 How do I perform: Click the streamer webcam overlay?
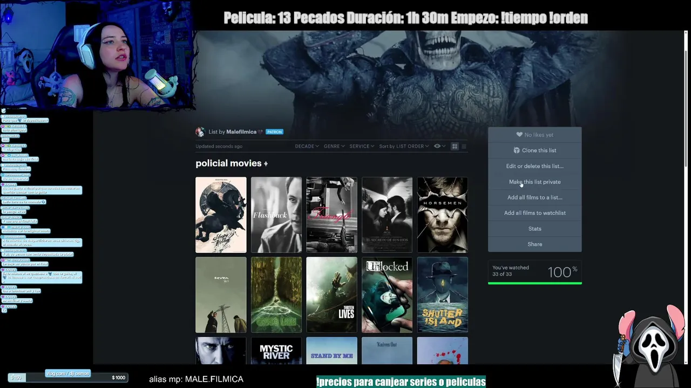pyautogui.click(x=97, y=54)
